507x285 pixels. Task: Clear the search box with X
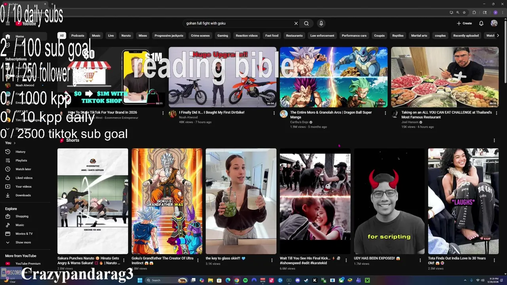coord(296,23)
